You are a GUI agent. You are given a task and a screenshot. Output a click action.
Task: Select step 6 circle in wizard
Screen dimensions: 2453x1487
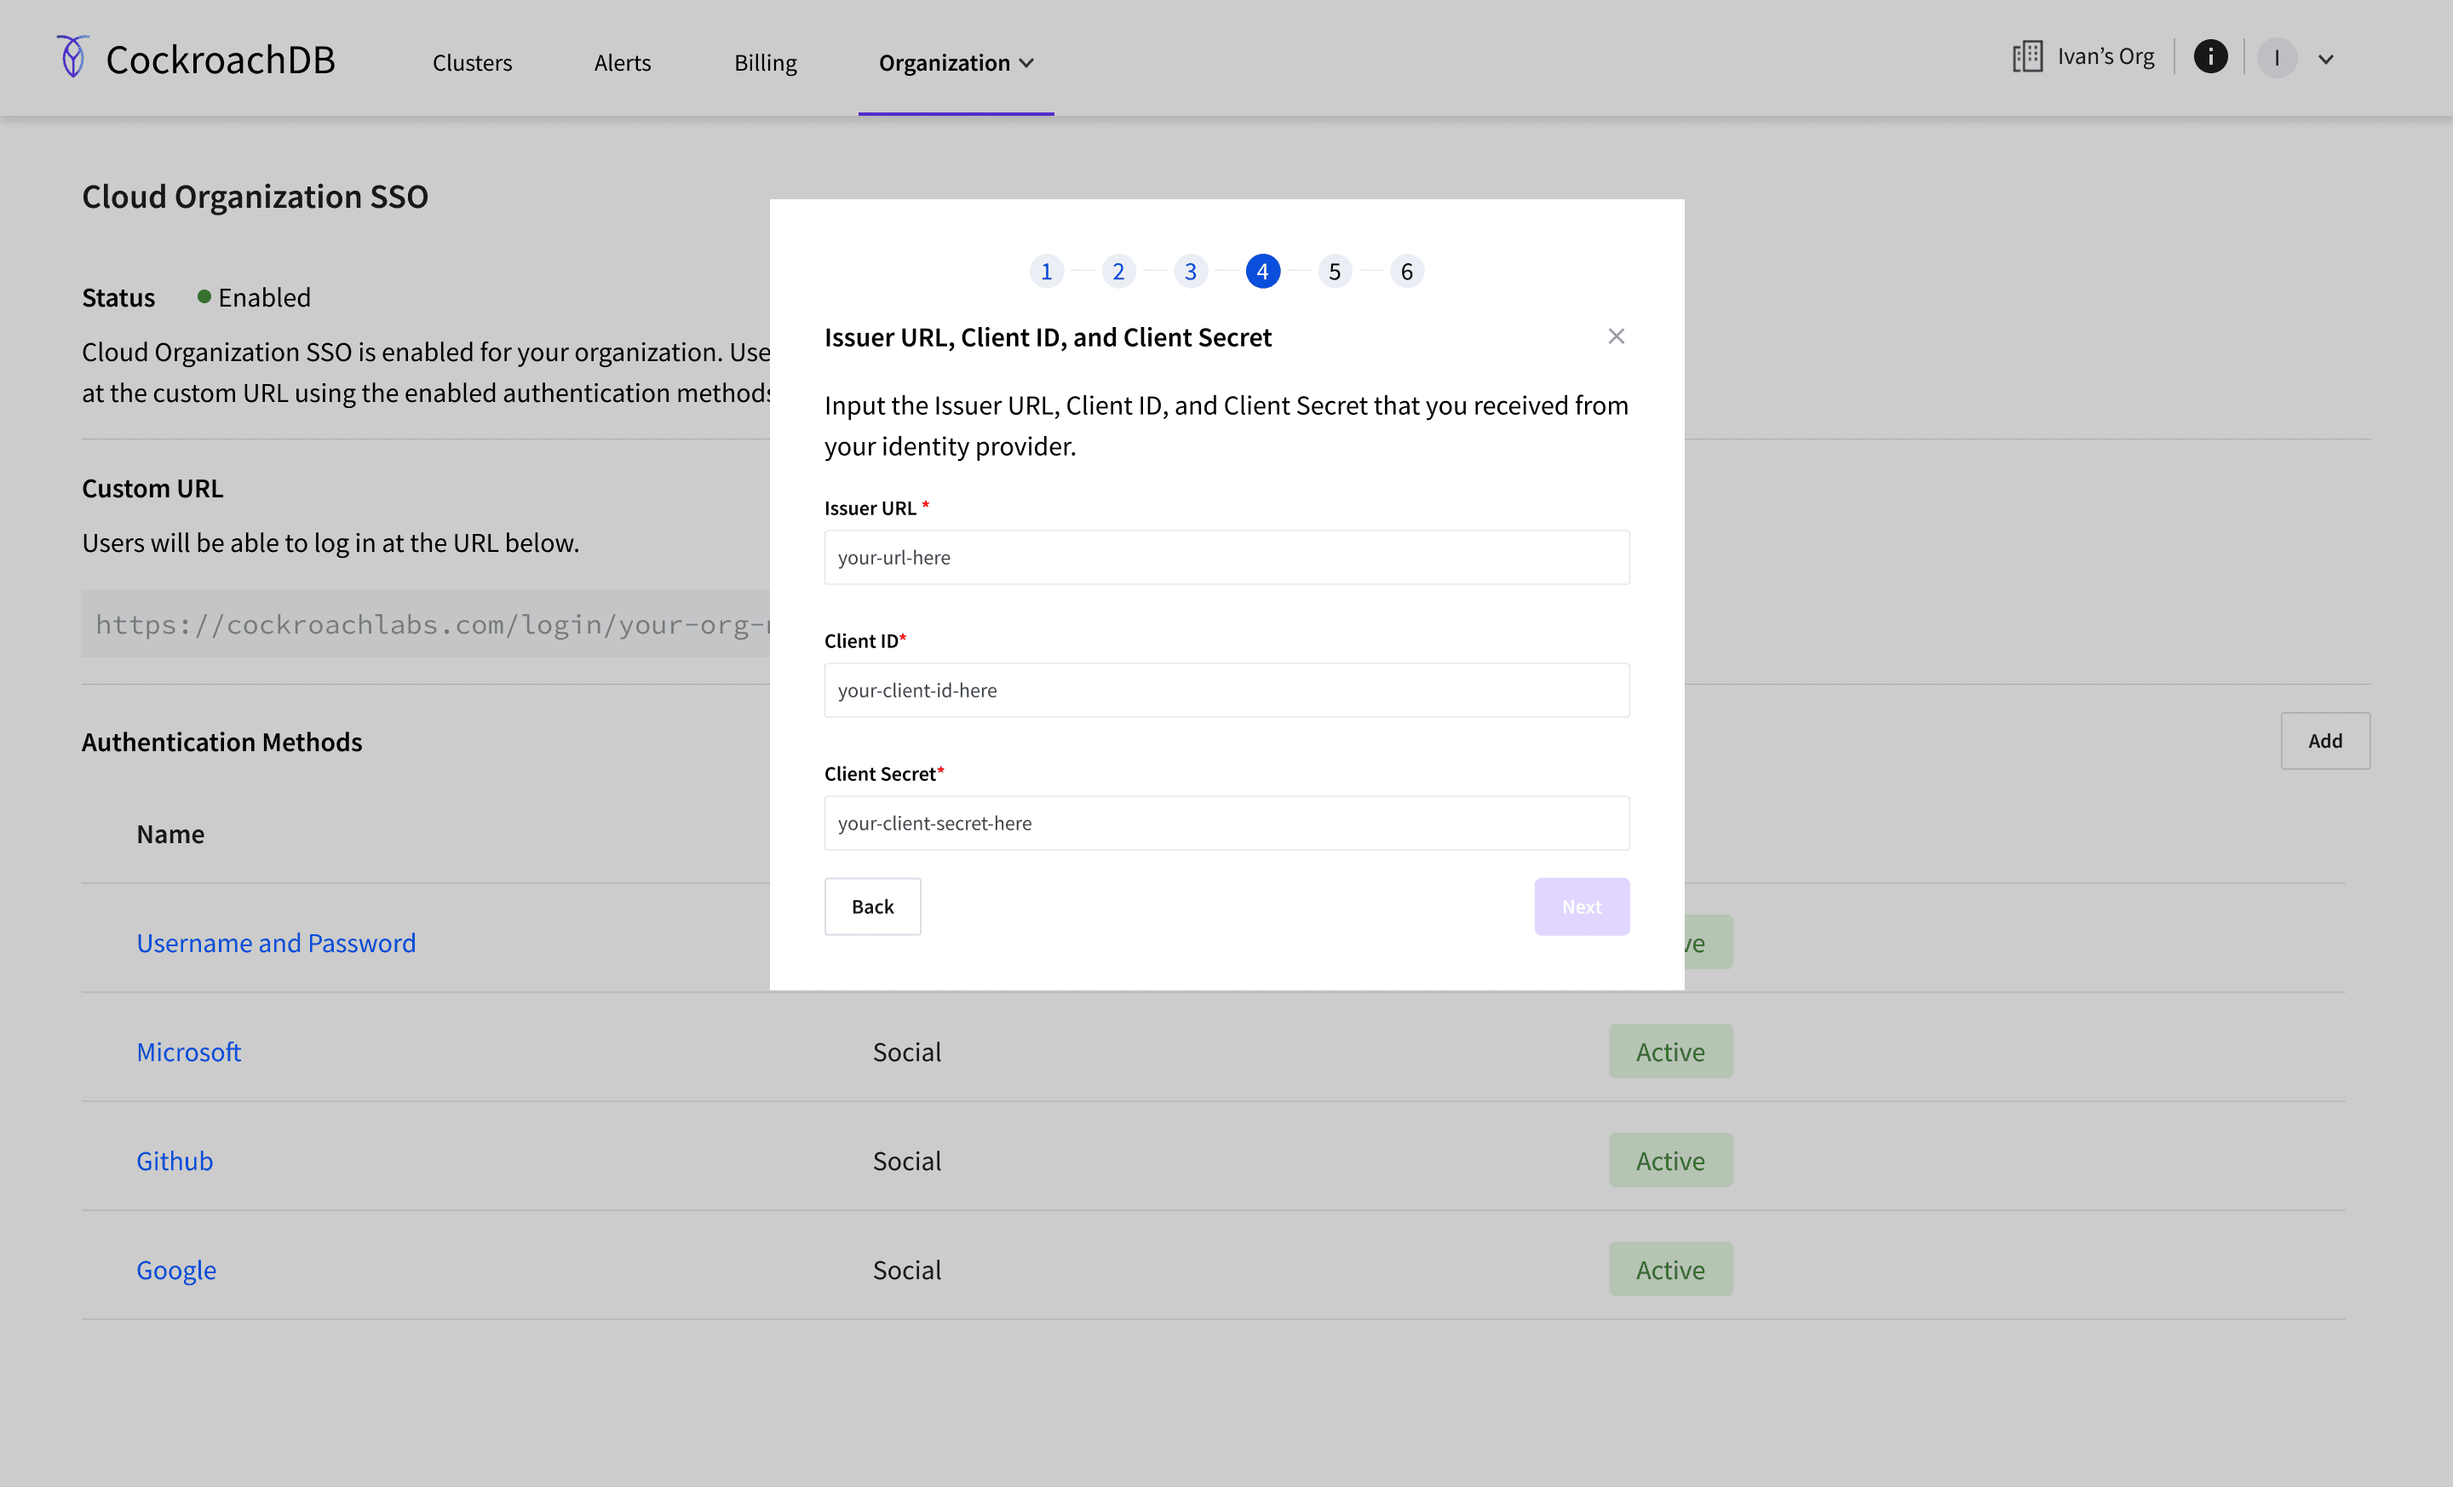[1407, 271]
